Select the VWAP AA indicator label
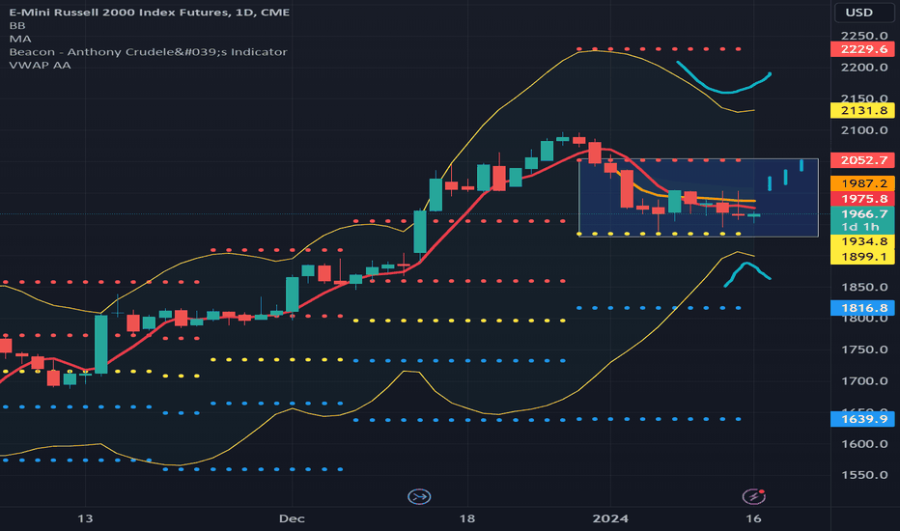This screenshot has height=531, width=900. point(40,65)
